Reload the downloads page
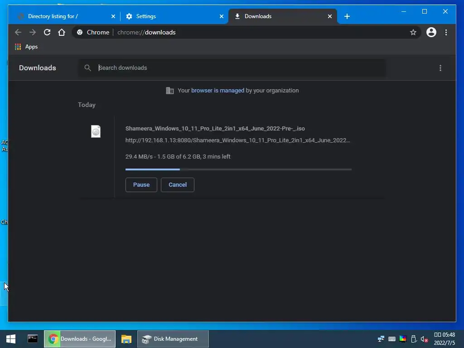The image size is (464, 348). tap(47, 32)
